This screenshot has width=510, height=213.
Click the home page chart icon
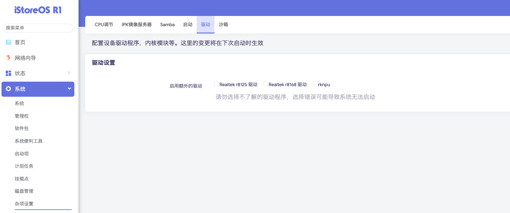click(x=8, y=42)
